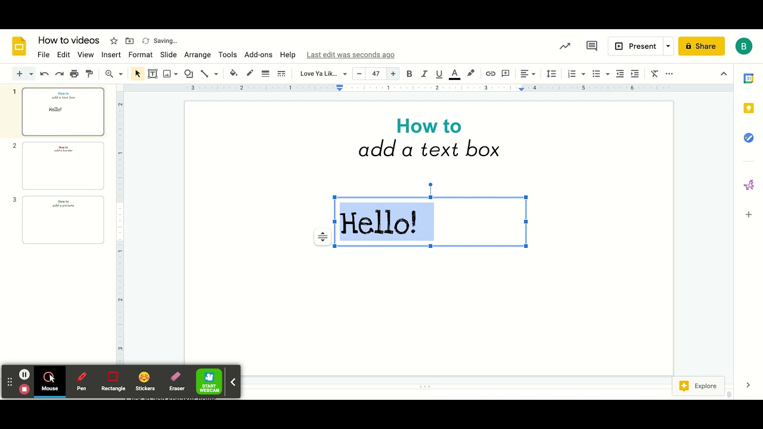This screenshot has height=429, width=763.
Task: Open Line spacing options
Action: pos(551,74)
